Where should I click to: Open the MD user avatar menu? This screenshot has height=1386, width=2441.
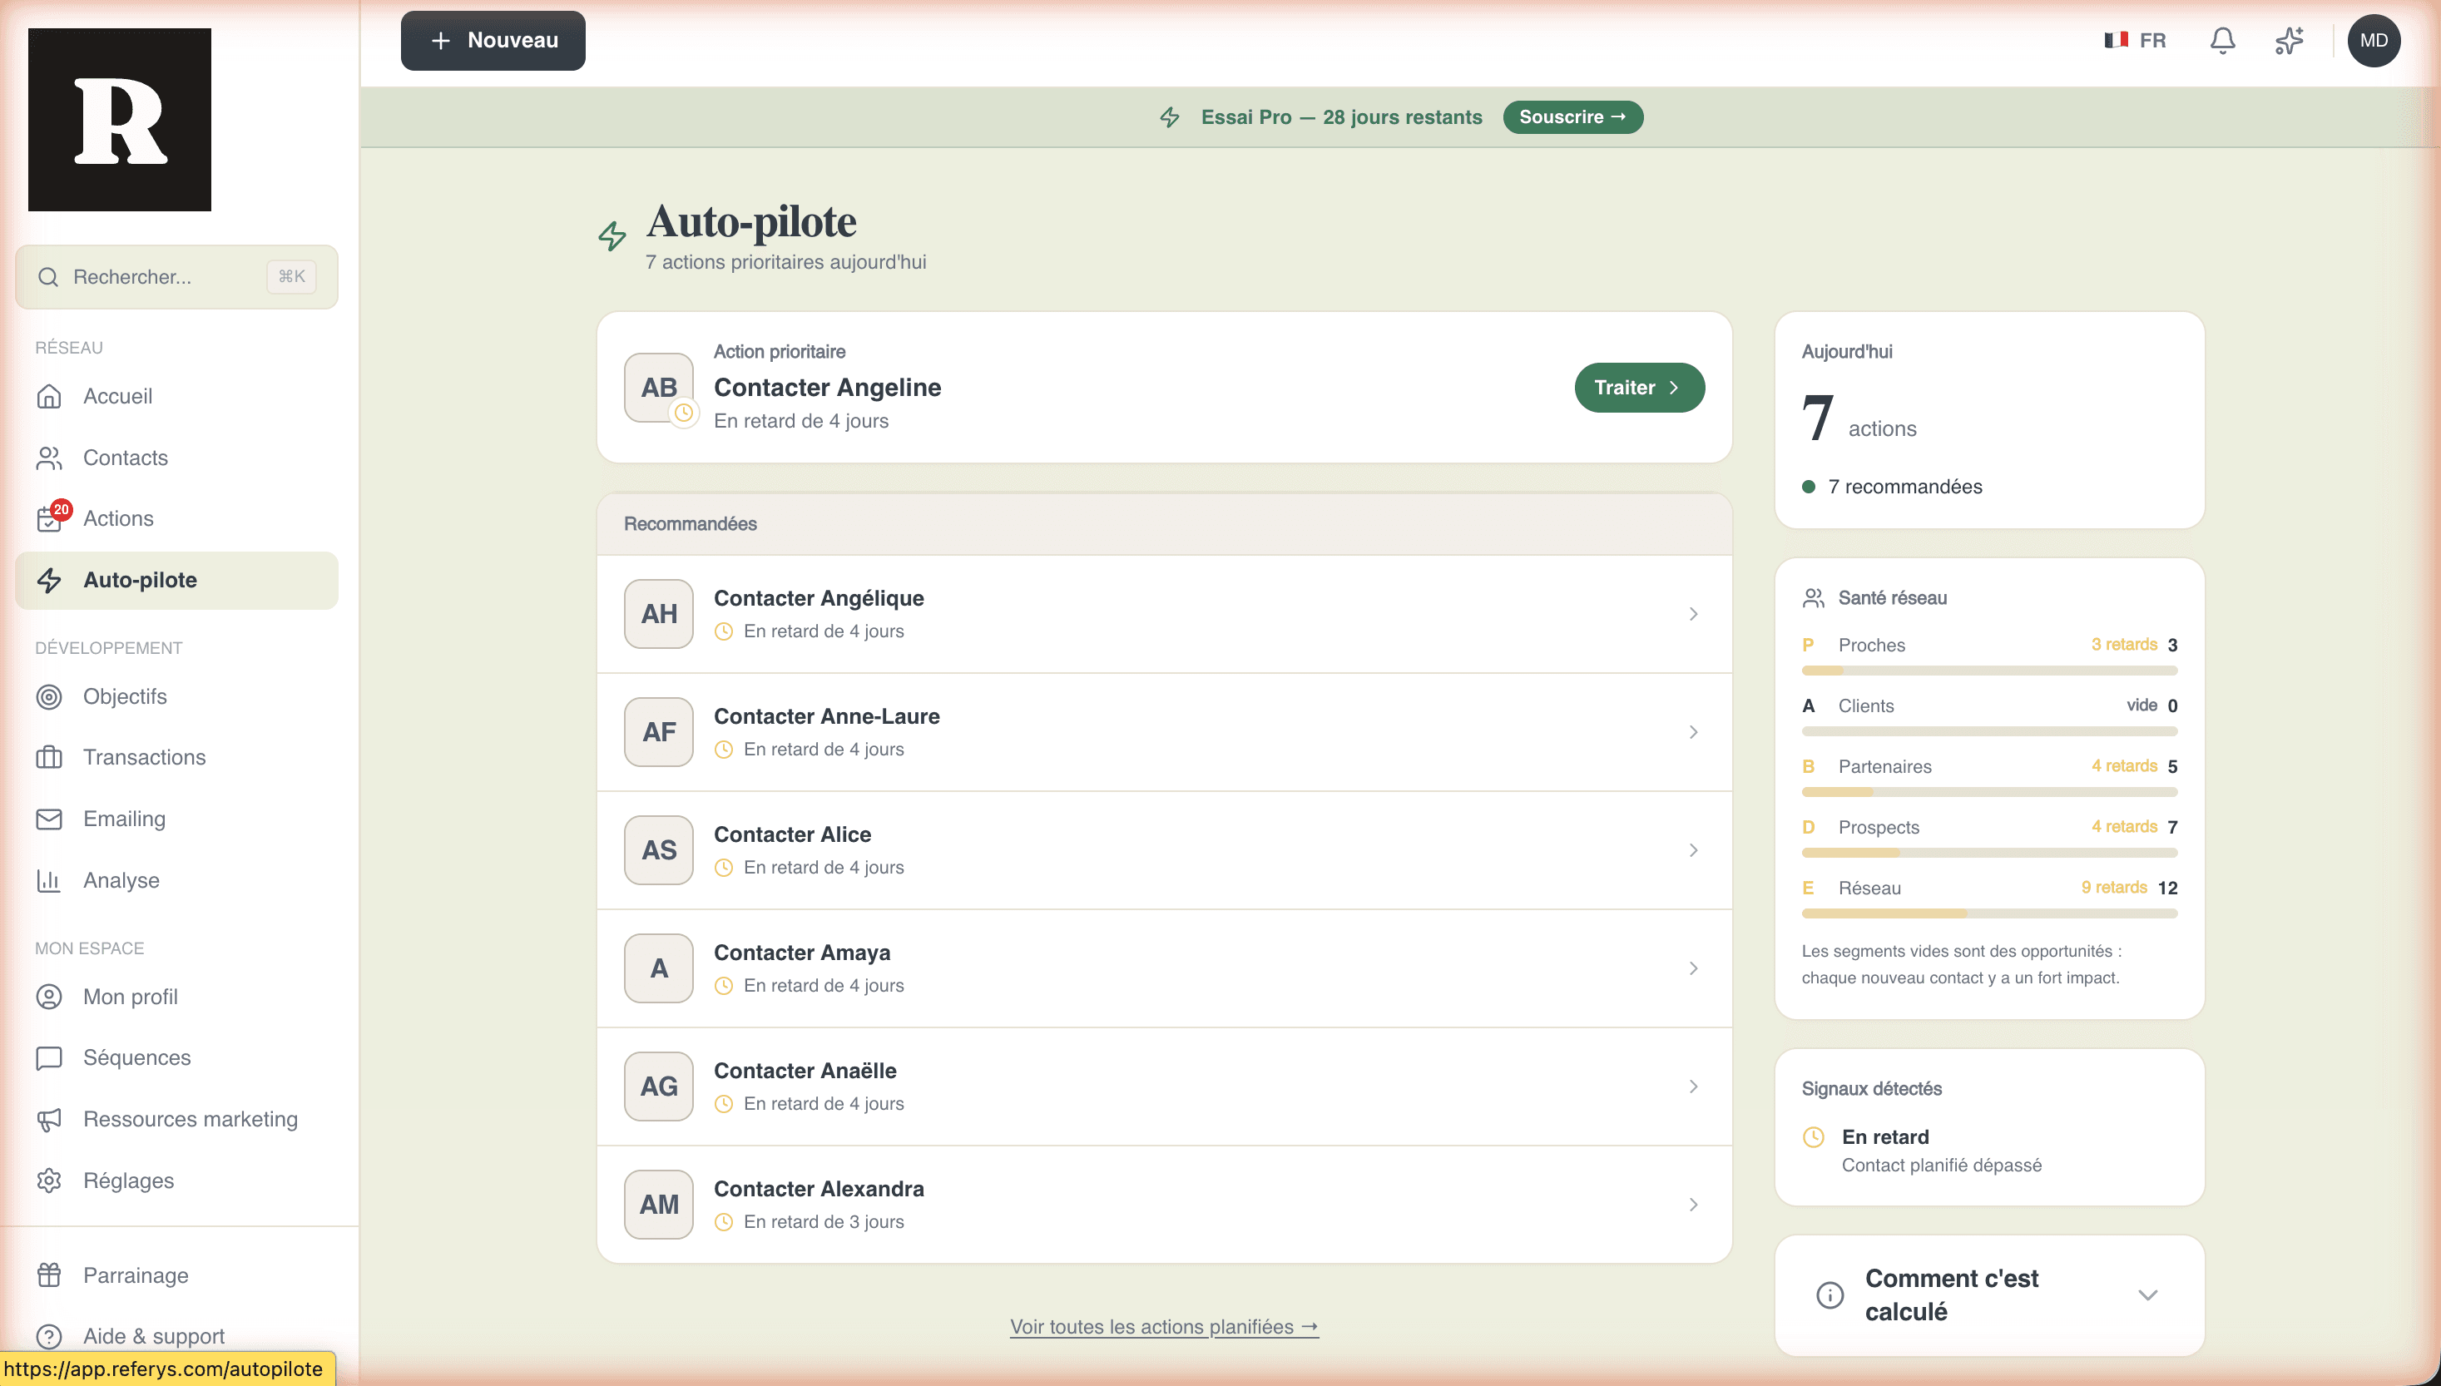point(2374,40)
